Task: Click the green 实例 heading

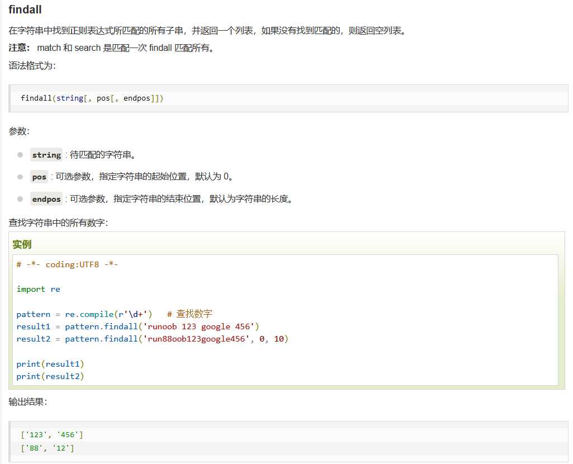Action: click(22, 244)
